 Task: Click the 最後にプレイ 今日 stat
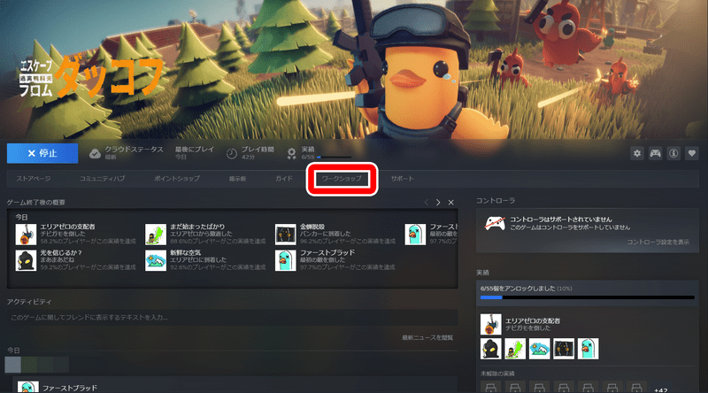coord(194,152)
